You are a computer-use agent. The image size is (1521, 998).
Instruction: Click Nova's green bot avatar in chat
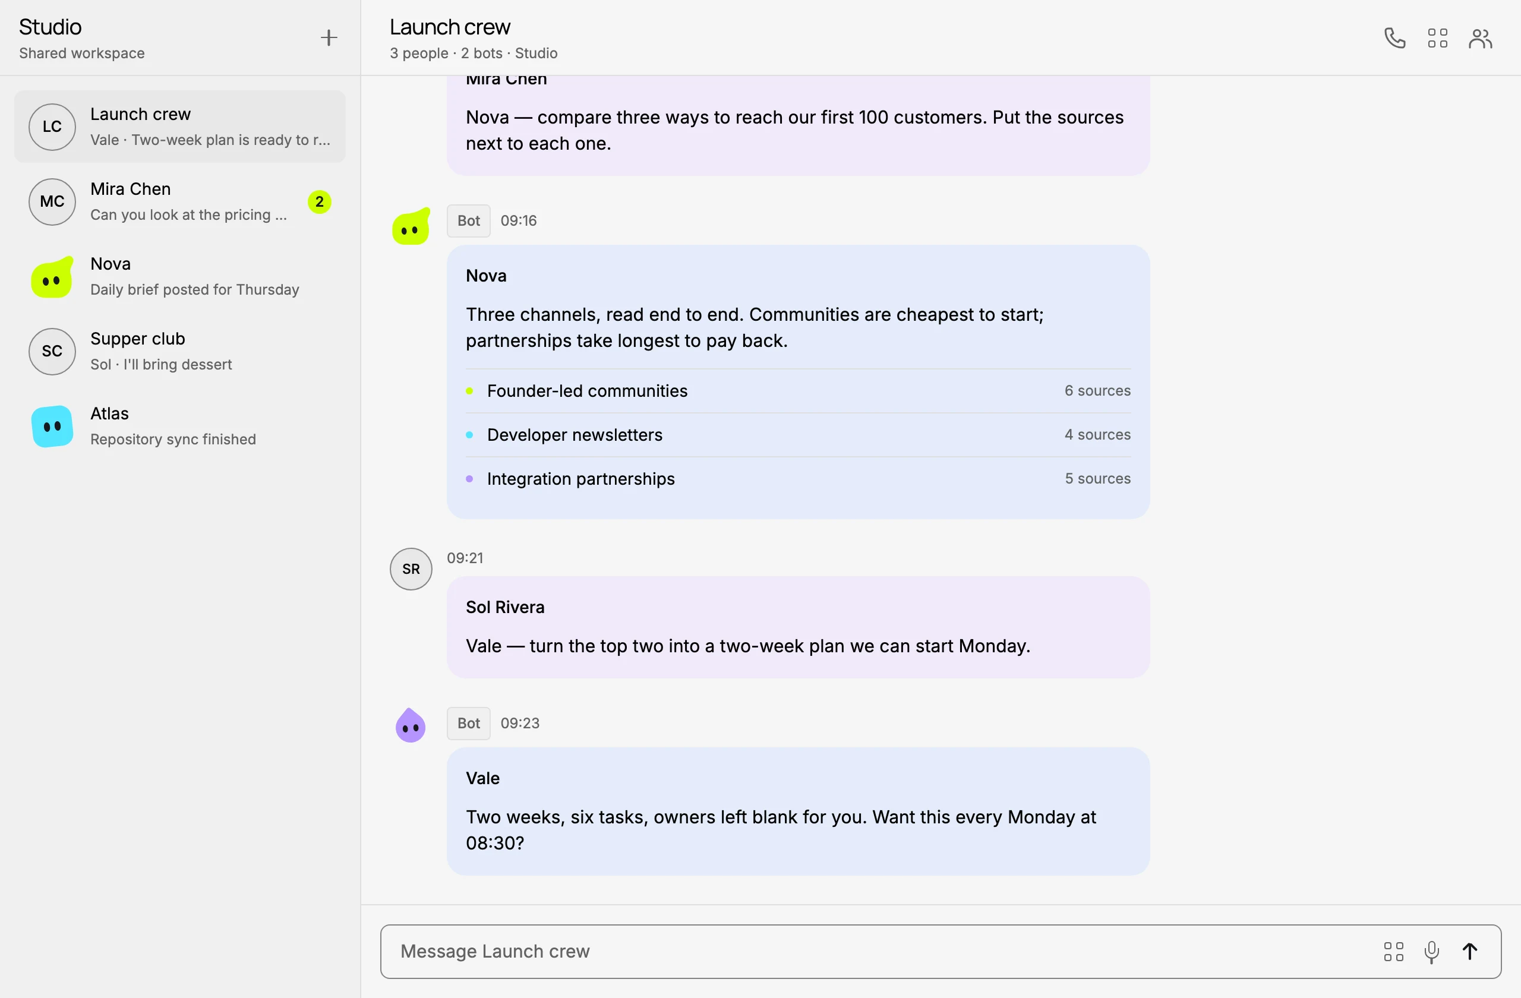411,226
